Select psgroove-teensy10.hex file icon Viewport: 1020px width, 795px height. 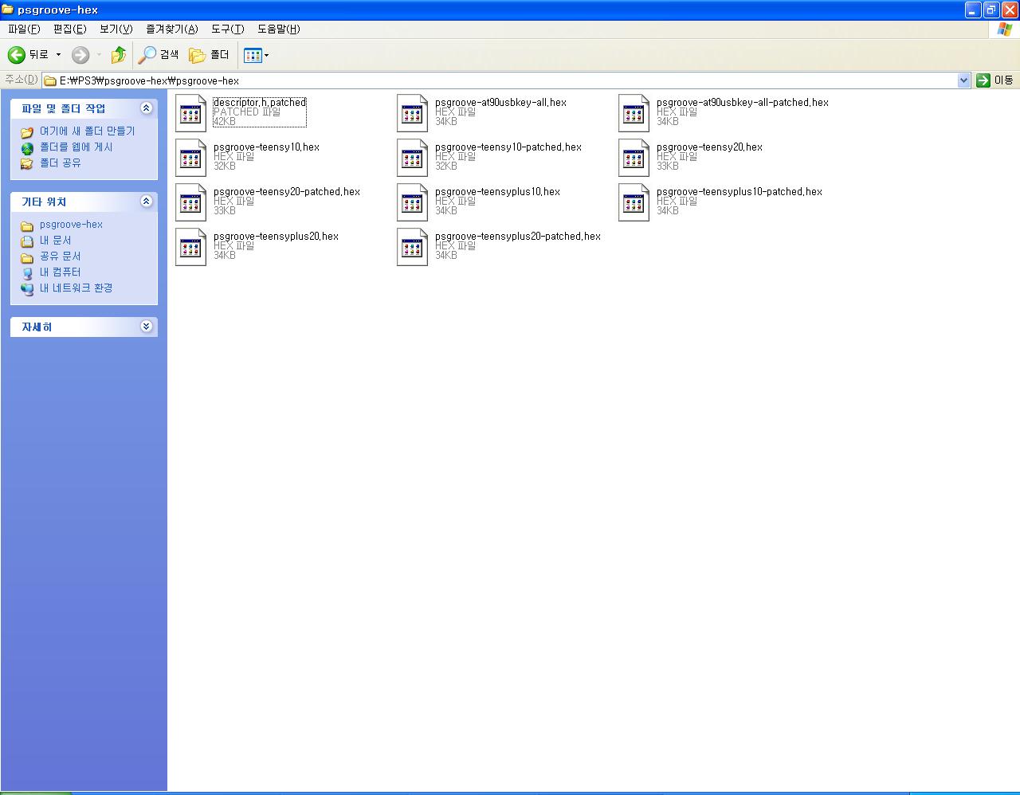(190, 158)
